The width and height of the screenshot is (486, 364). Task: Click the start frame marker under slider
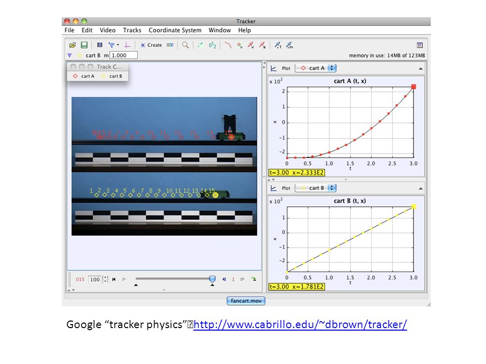(136, 285)
